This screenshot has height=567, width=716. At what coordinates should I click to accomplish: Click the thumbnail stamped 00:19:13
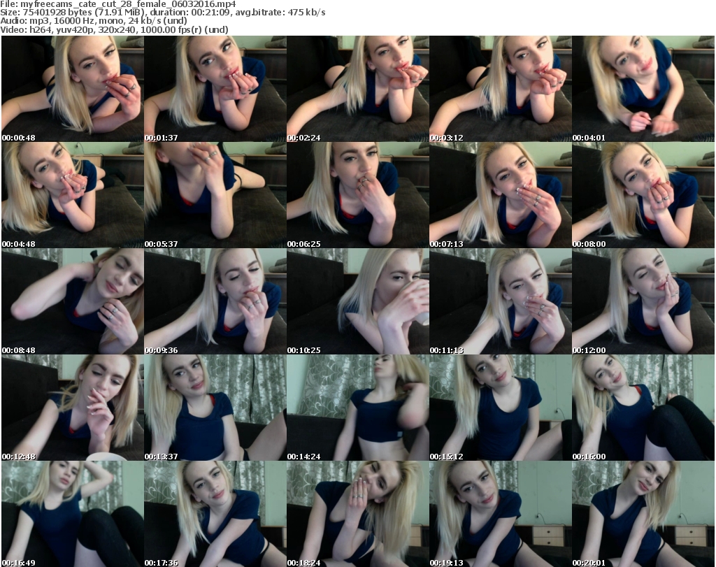501,514
